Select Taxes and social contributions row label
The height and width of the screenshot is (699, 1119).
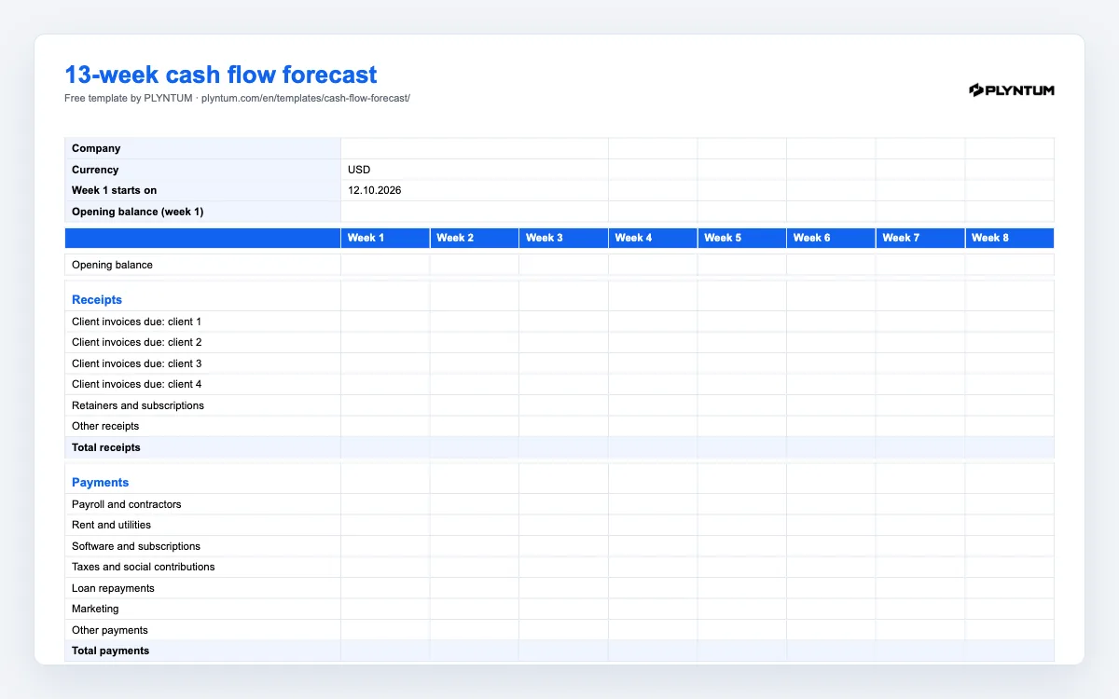pyautogui.click(x=202, y=567)
